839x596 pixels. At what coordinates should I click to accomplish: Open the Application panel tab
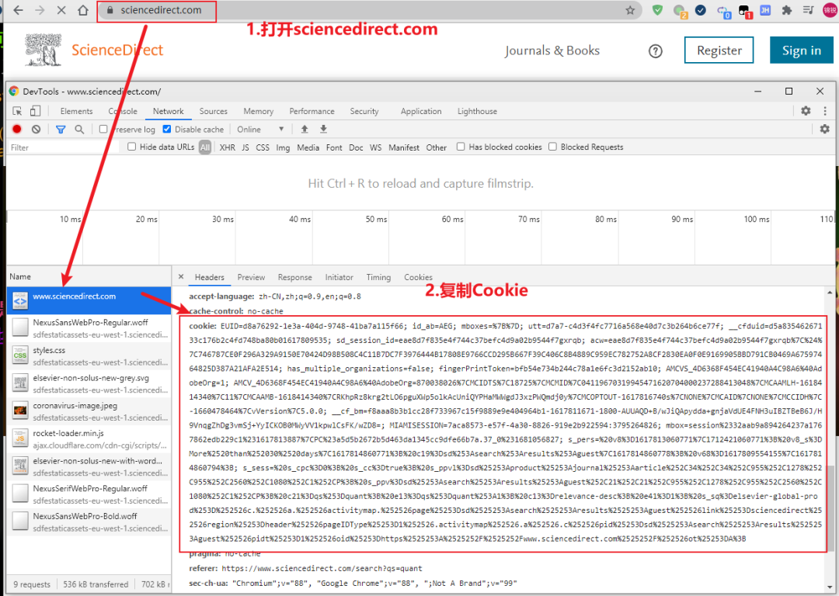[421, 111]
